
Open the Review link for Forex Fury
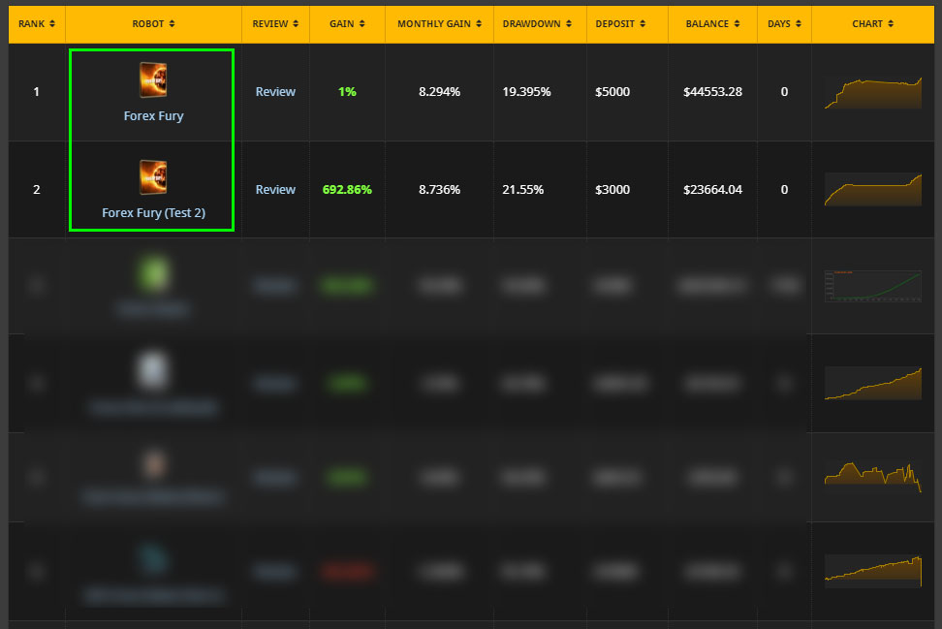tap(275, 92)
